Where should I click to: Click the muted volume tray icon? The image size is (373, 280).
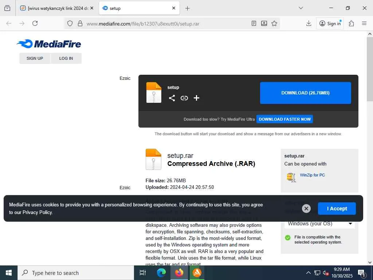click(x=326, y=273)
